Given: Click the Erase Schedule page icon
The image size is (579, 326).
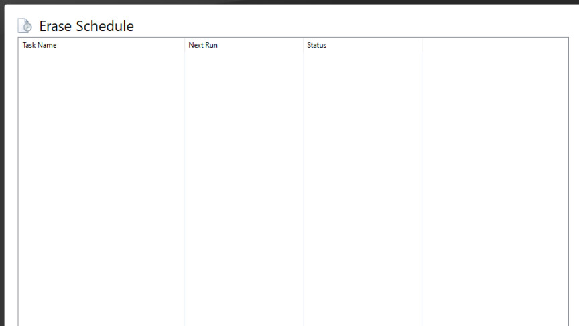Looking at the screenshot, I should click(25, 26).
